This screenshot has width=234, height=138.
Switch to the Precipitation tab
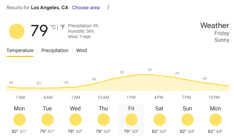55,50
